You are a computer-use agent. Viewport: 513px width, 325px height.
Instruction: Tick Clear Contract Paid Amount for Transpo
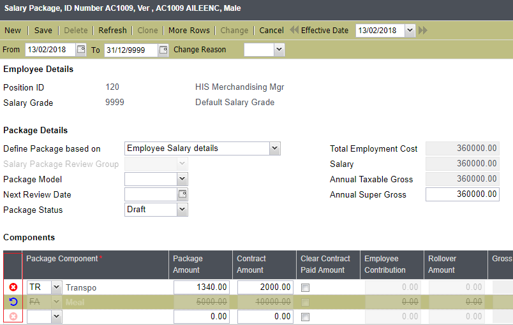click(x=305, y=287)
